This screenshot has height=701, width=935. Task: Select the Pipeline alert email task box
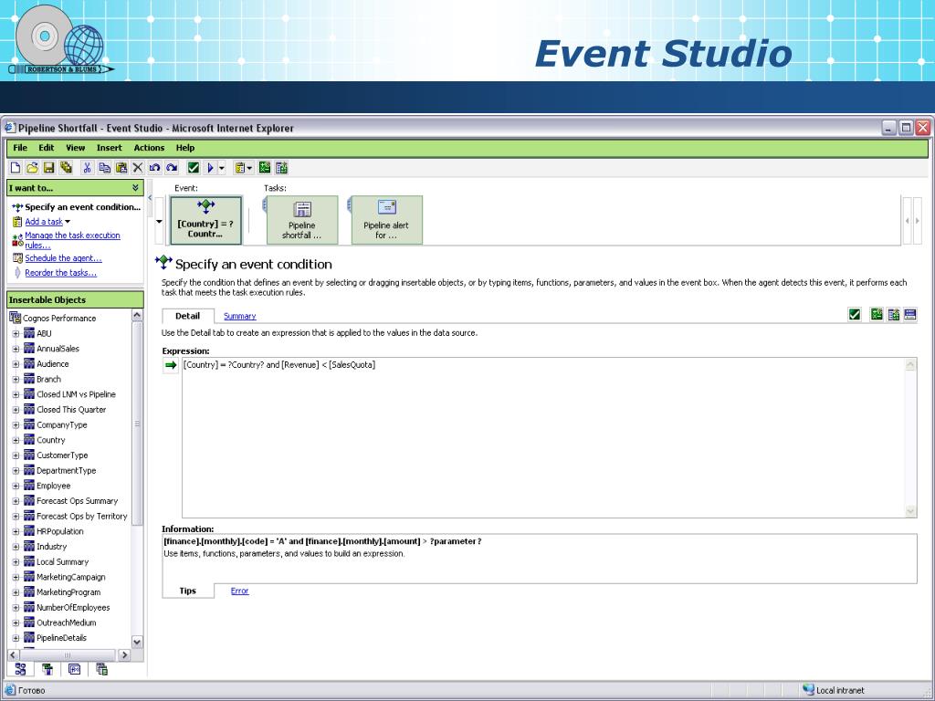click(386, 220)
